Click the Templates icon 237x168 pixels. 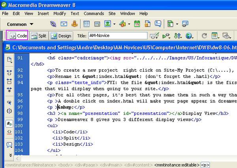(170, 24)
